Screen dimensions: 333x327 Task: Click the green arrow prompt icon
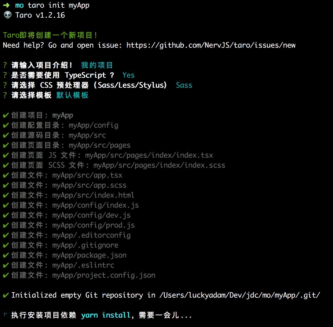click(x=6, y=5)
